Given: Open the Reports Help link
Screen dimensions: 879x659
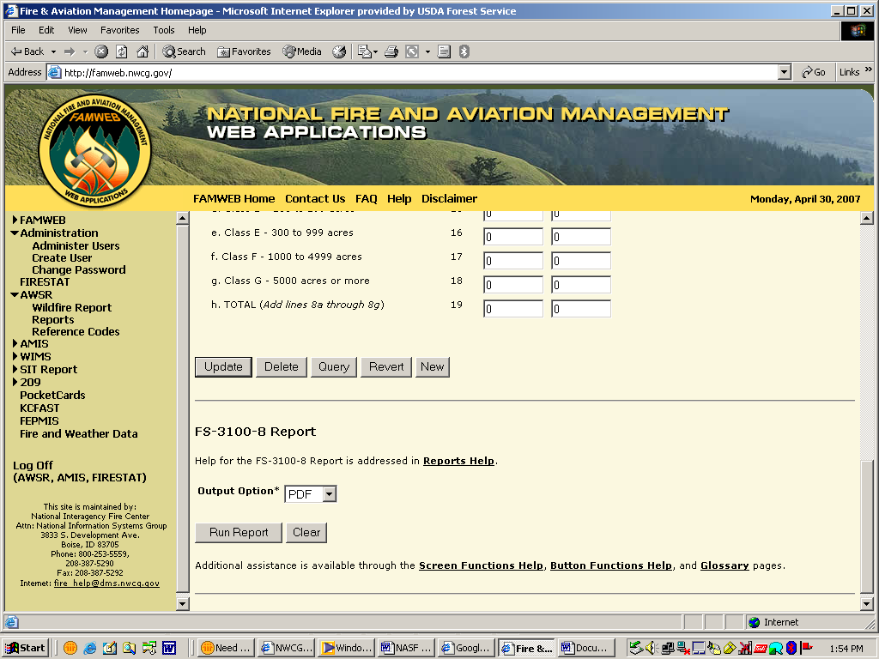Looking at the screenshot, I should pos(458,461).
